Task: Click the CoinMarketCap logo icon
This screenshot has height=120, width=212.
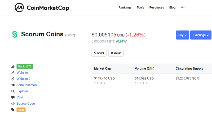Action: pos(19,8)
